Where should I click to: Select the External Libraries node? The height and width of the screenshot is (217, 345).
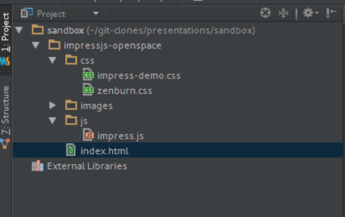coord(87,166)
